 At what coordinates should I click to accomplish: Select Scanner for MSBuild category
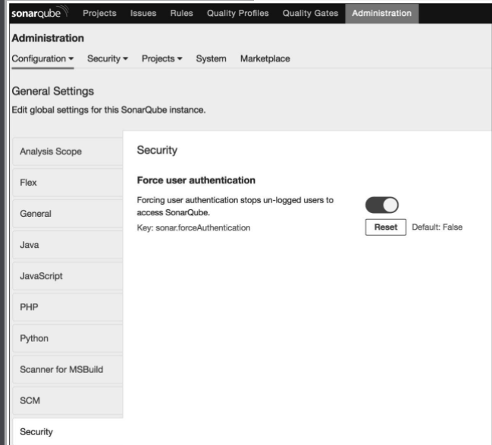point(67,370)
